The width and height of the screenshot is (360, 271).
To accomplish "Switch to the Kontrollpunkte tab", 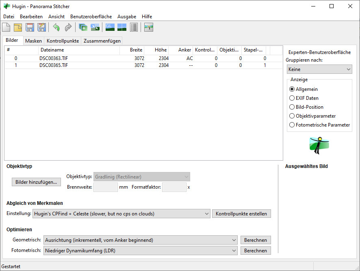I will click(63, 41).
